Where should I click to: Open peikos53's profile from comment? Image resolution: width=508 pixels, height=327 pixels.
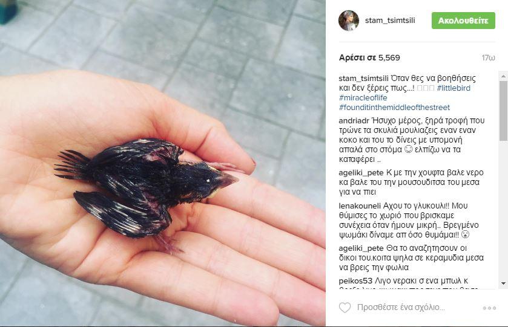tap(356, 280)
